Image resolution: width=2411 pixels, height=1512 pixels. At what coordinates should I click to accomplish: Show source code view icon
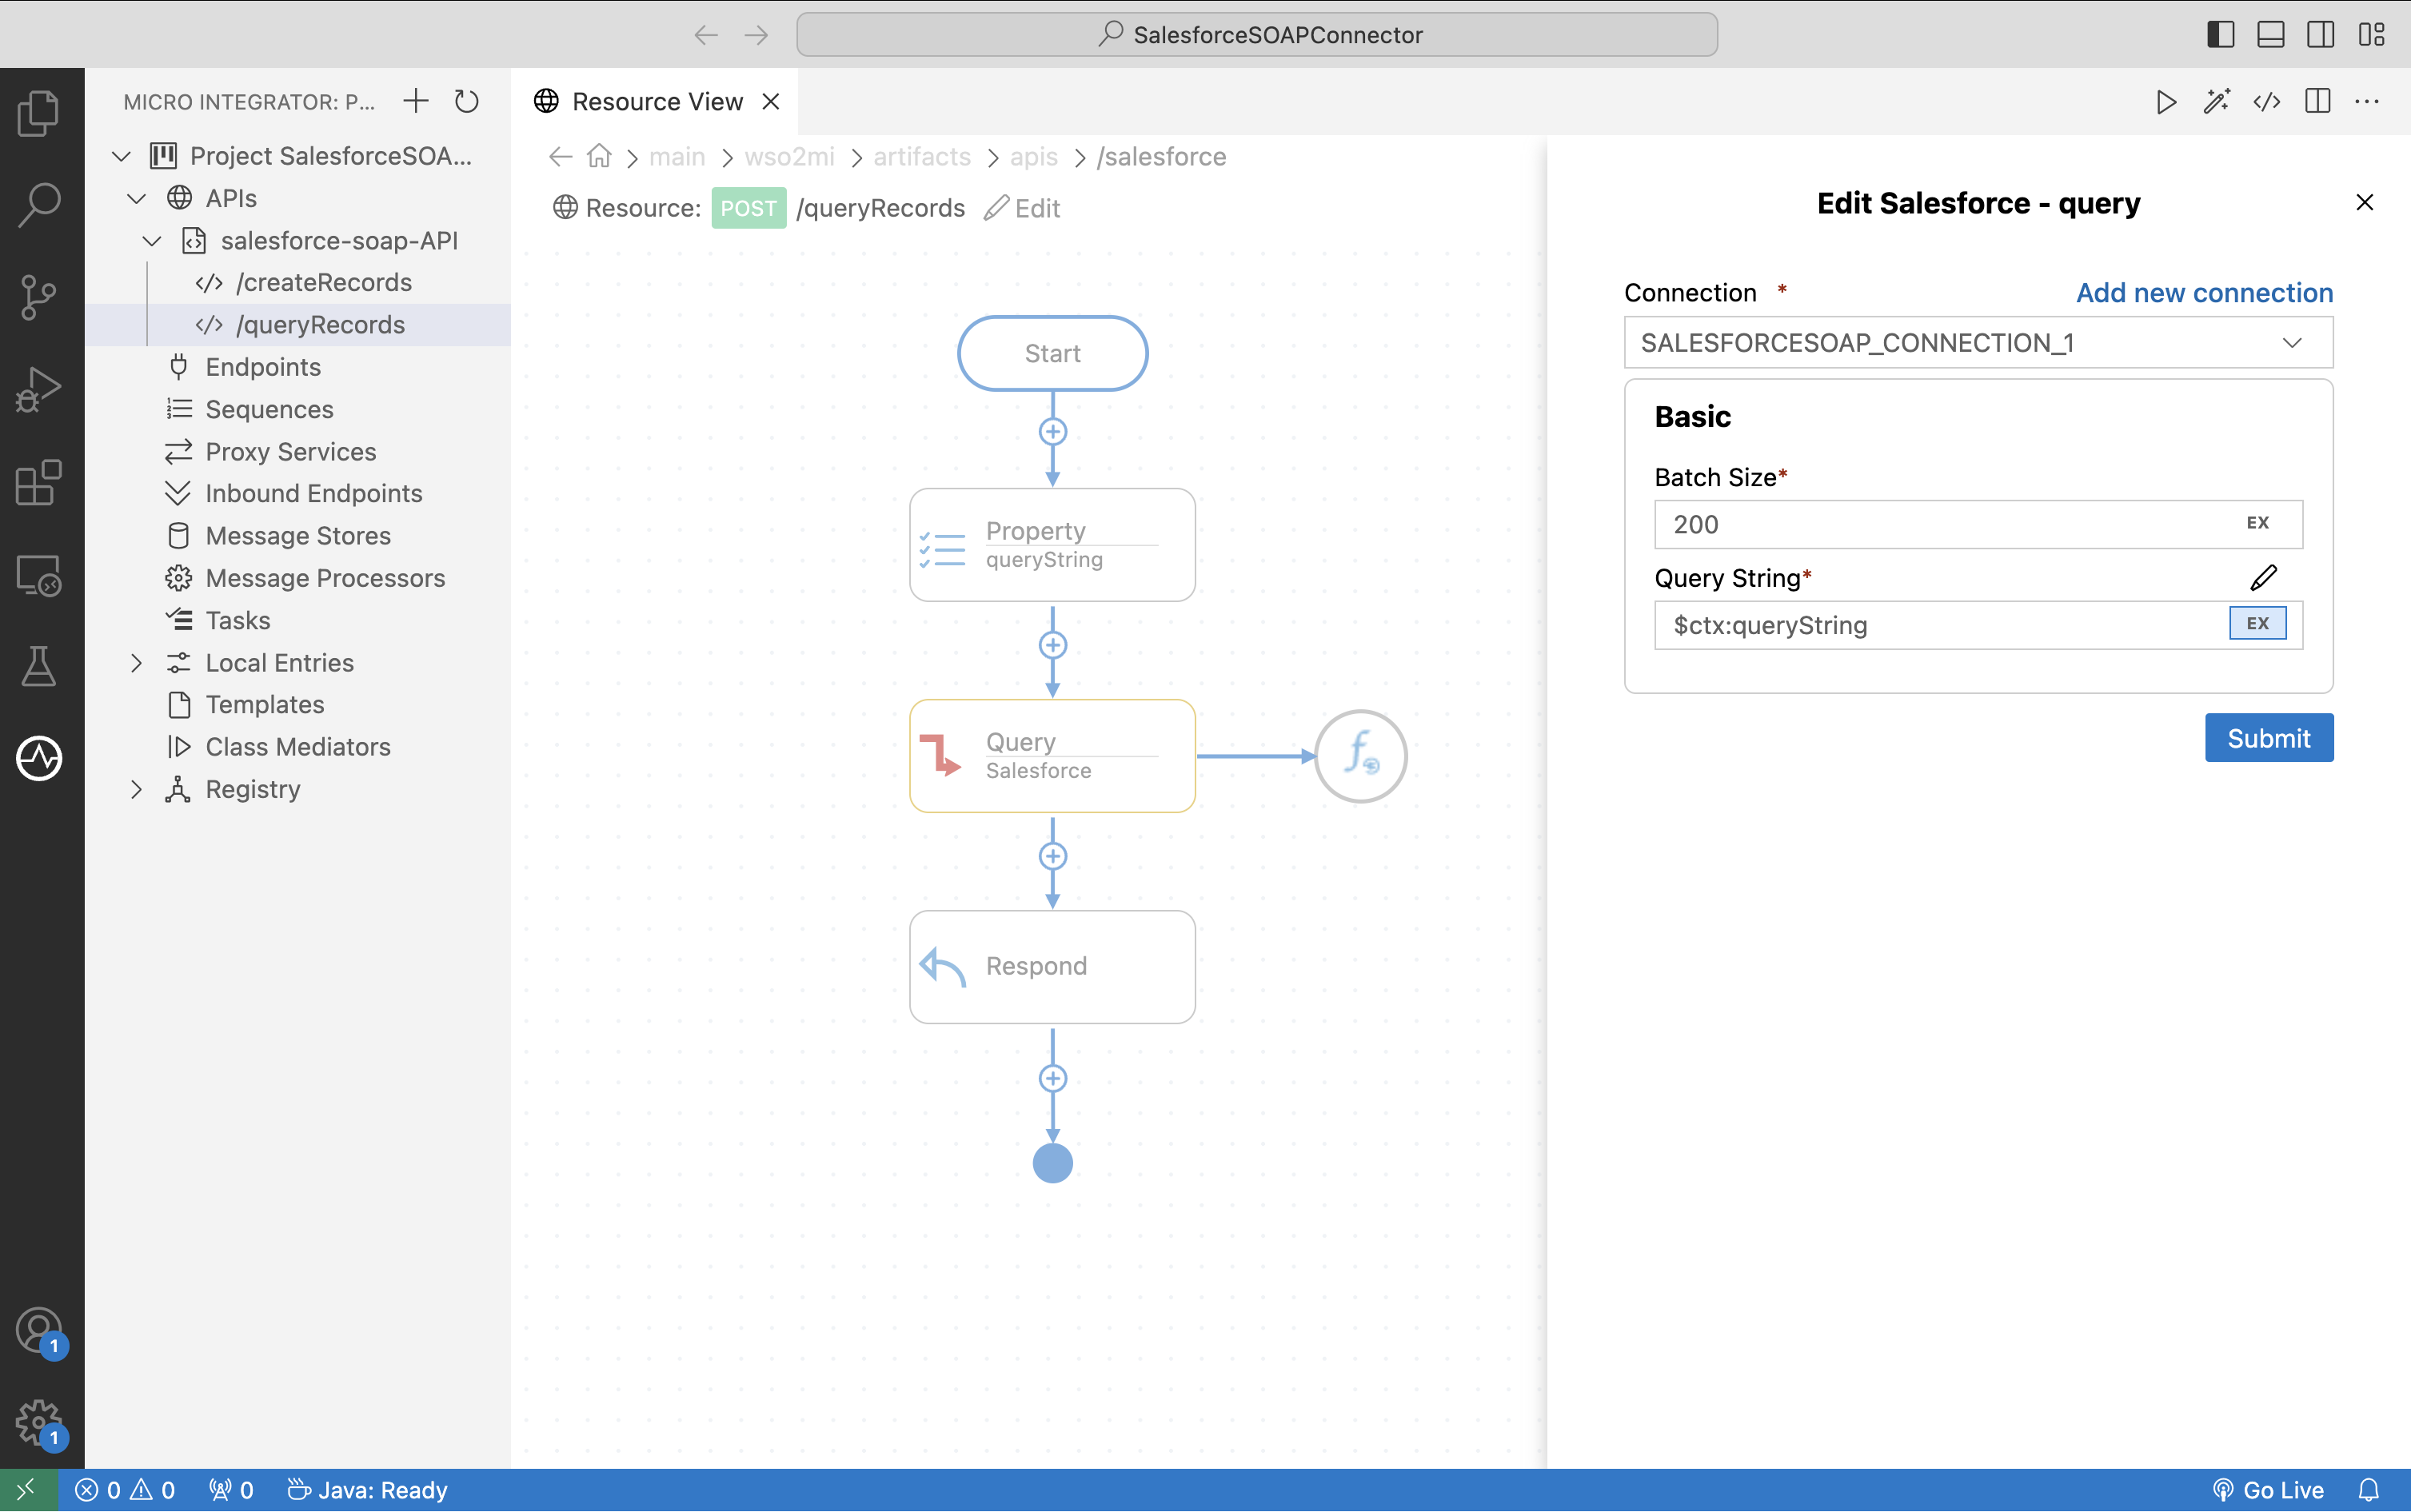pyautogui.click(x=2266, y=102)
